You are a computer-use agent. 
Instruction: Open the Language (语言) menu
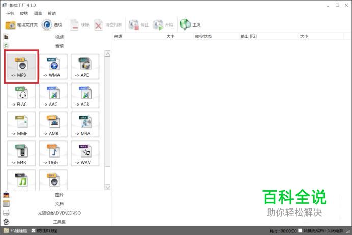pyautogui.click(x=38, y=13)
